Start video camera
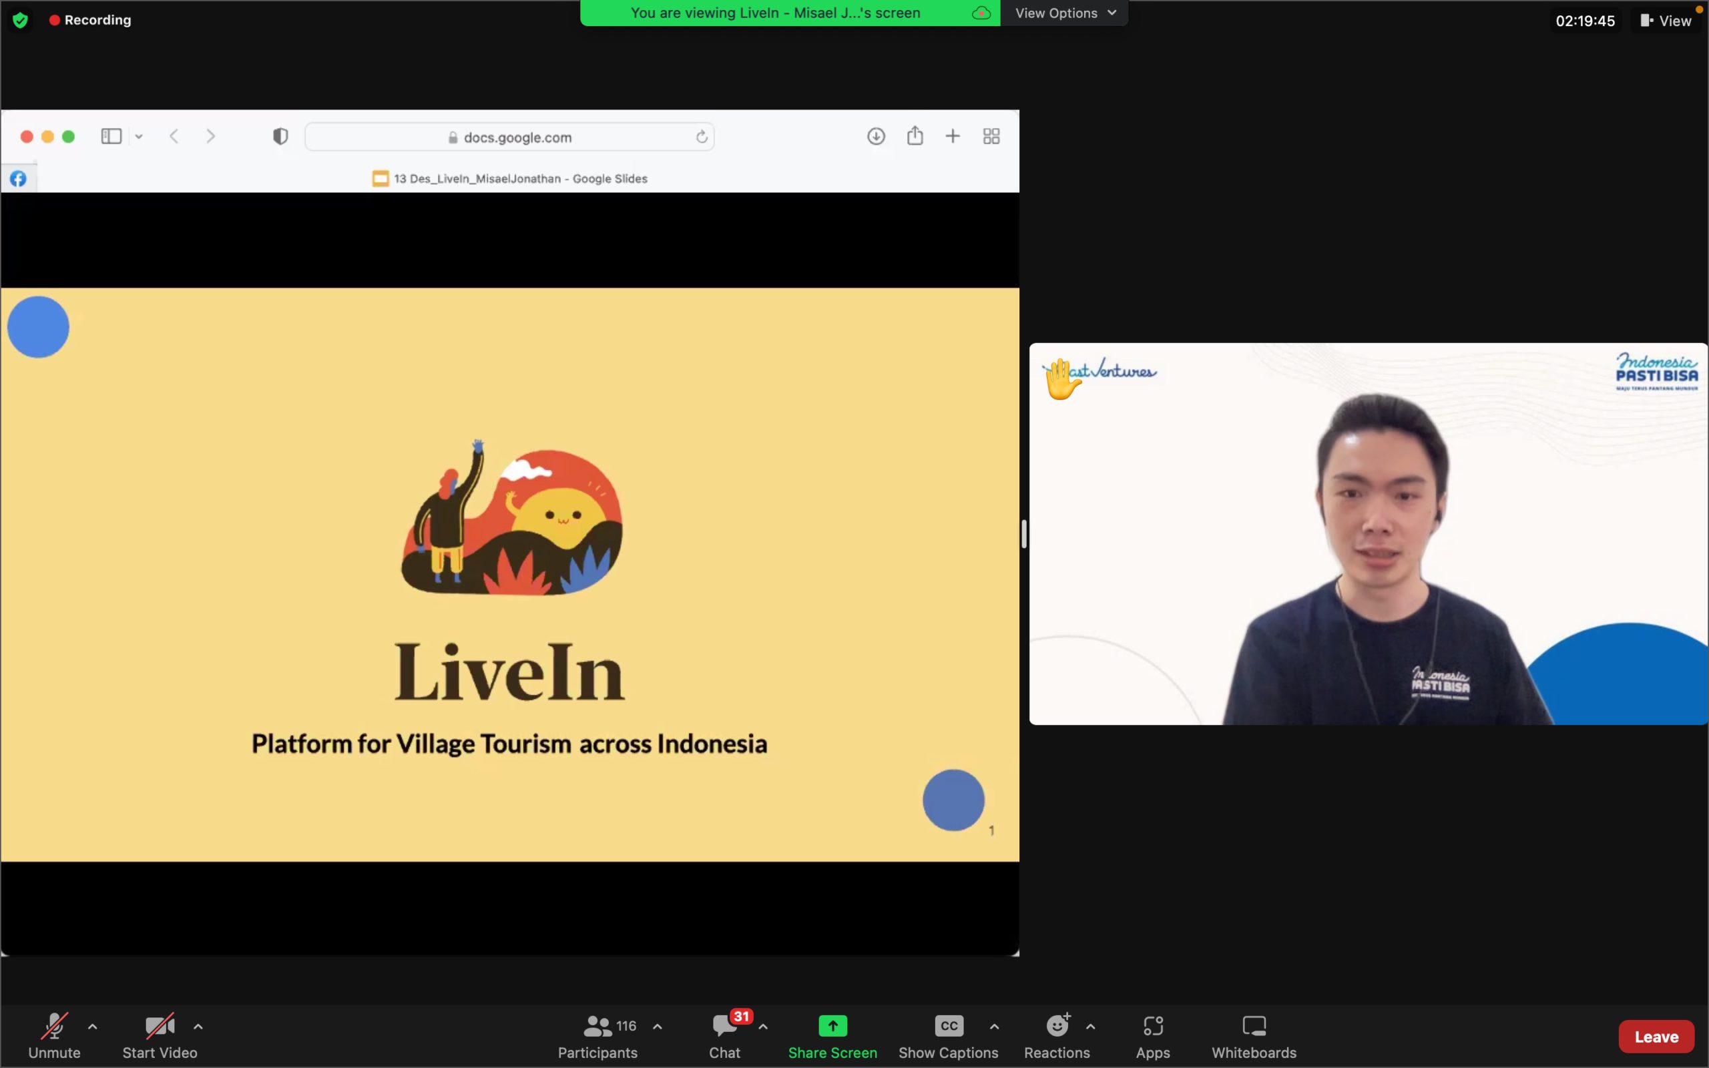Image resolution: width=1709 pixels, height=1068 pixels. (160, 1035)
